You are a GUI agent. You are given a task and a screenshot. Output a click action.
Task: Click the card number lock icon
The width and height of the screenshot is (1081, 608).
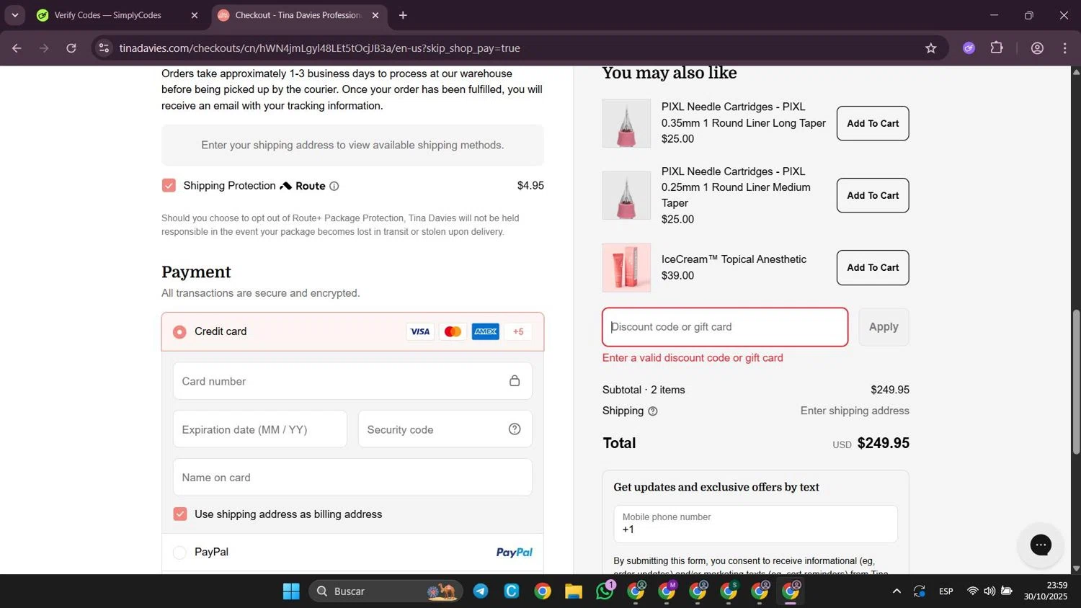[515, 380]
